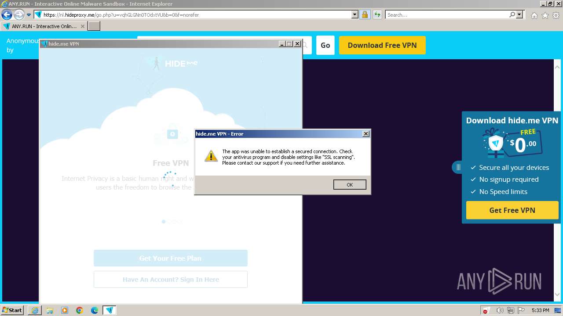Click the Internet Explorer forward arrow
The image size is (563, 316).
18,14
